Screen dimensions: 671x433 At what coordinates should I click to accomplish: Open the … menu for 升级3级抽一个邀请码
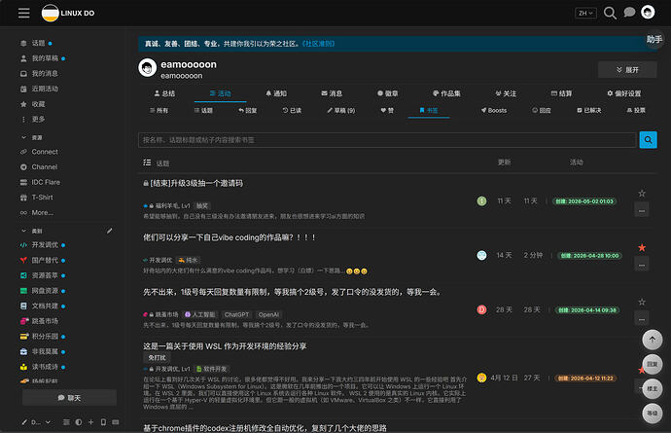point(642,210)
